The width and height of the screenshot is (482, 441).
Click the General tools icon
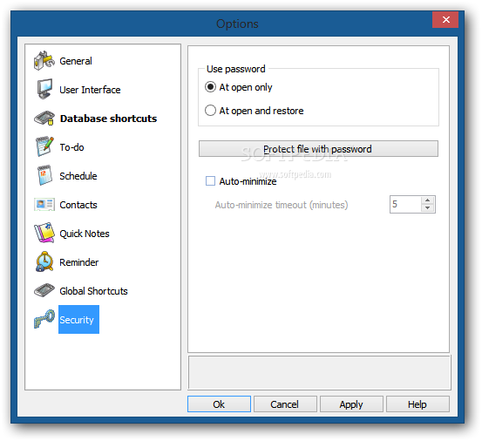[x=44, y=61]
